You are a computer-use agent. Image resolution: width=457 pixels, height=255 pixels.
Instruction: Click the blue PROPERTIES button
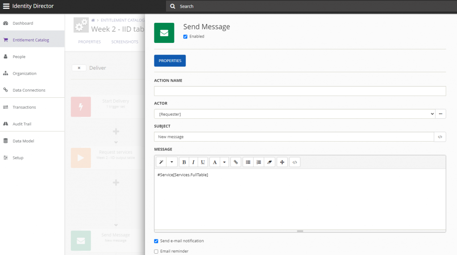(170, 61)
